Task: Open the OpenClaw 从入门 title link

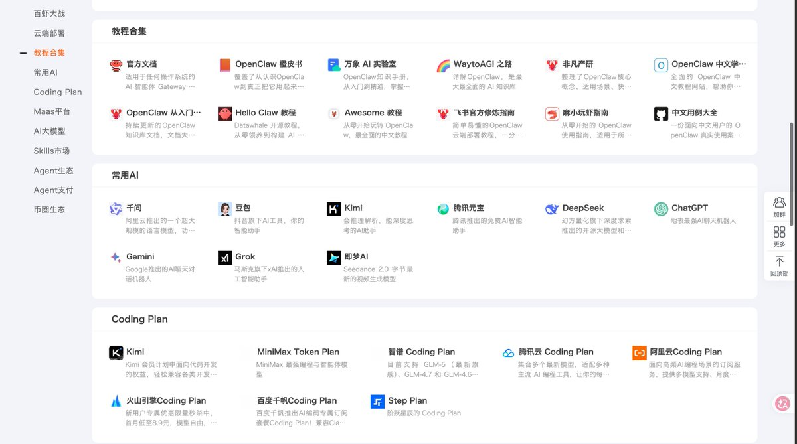Action: click(x=163, y=113)
